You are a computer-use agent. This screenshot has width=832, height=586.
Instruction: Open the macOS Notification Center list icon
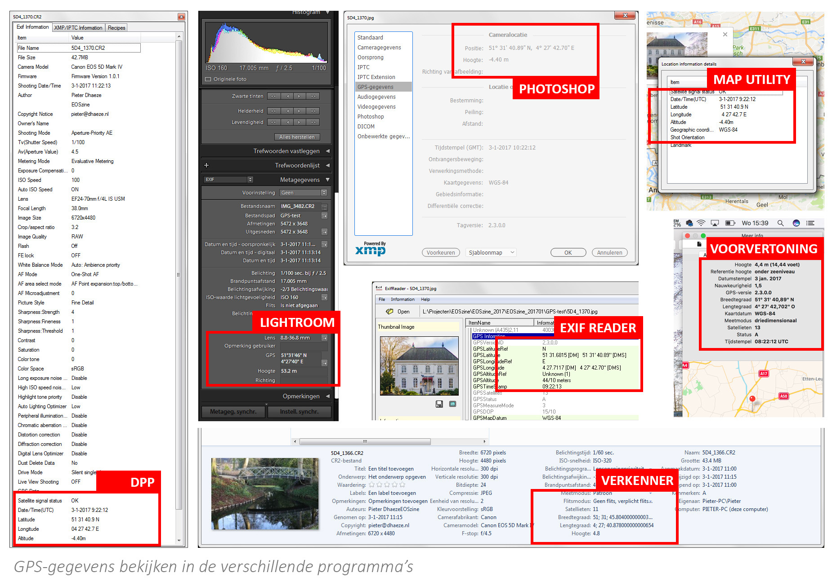pos(810,223)
